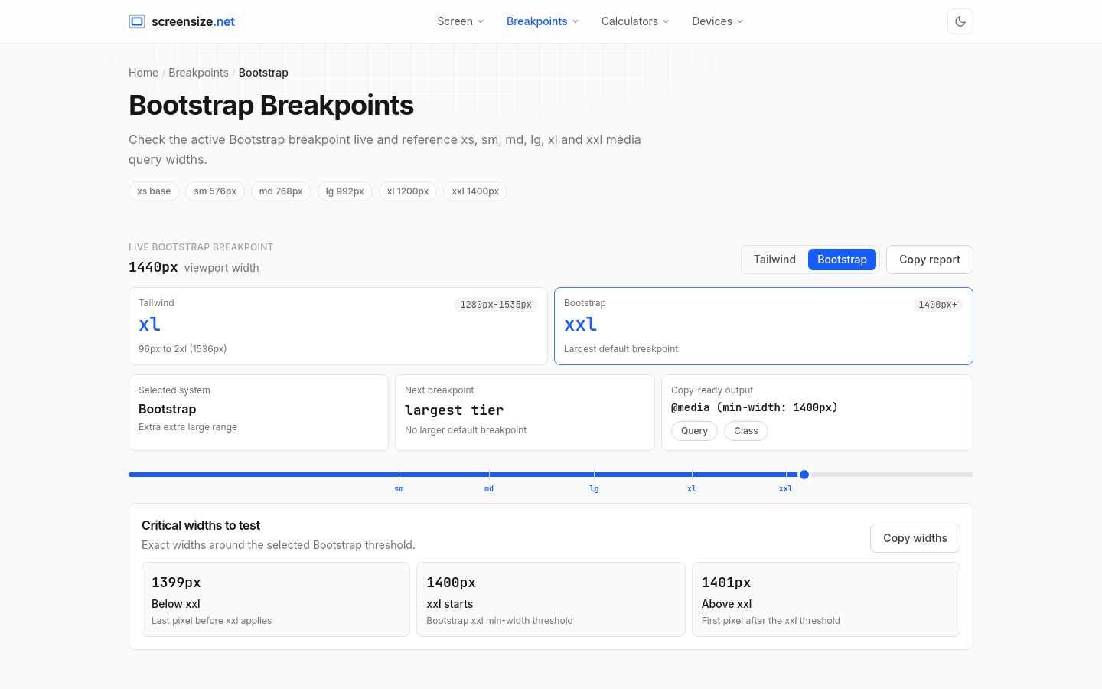Click the screensize.net logo icon
1102x689 pixels.
[x=137, y=21]
